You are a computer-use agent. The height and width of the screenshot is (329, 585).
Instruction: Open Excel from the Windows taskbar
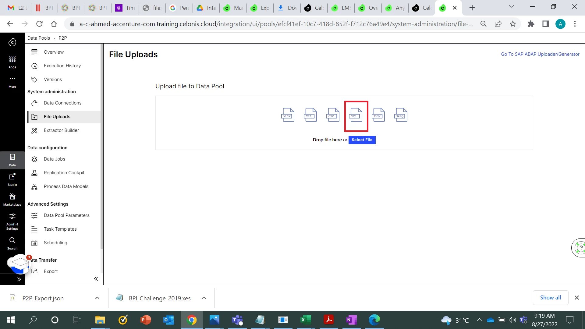tap(305, 320)
